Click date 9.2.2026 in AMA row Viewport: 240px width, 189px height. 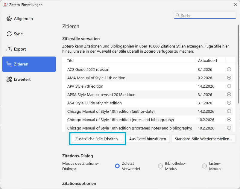(x=205, y=78)
